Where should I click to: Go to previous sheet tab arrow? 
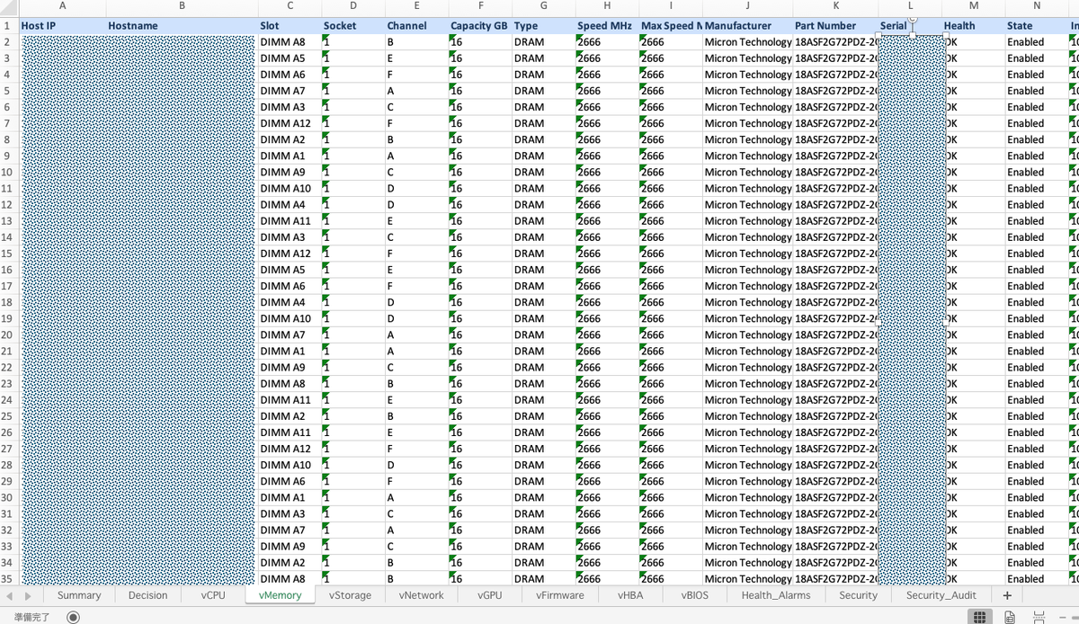pos(9,595)
